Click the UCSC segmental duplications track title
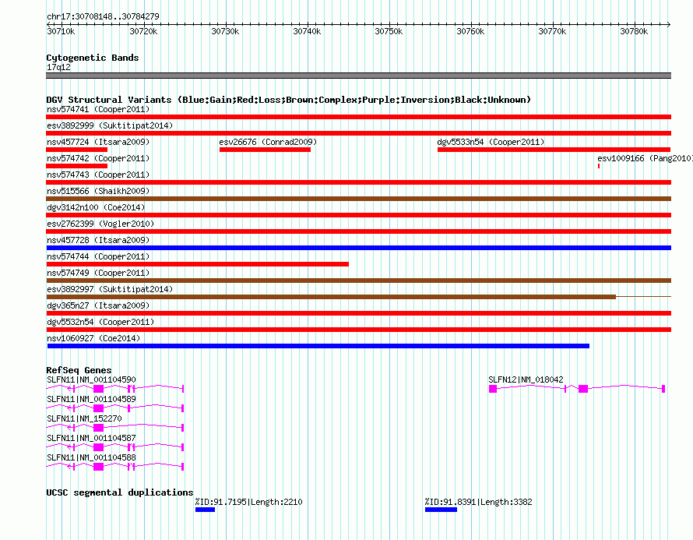 [120, 492]
